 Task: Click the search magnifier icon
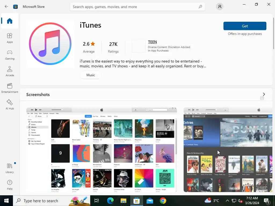(200, 7)
